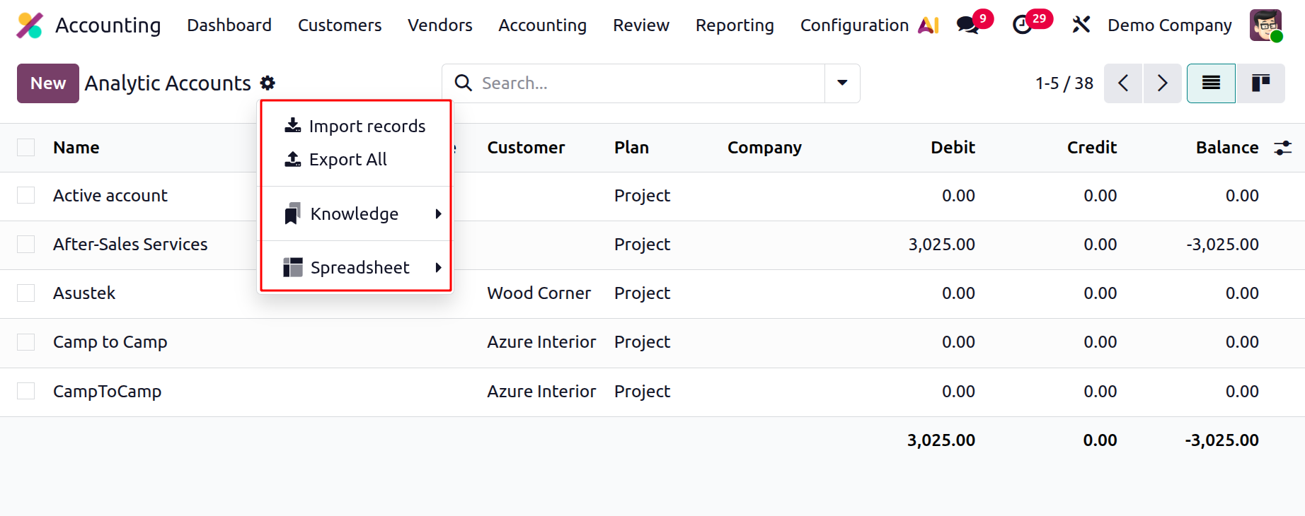Click the AI assistant icon in navbar
The image size is (1305, 516).
point(928,25)
